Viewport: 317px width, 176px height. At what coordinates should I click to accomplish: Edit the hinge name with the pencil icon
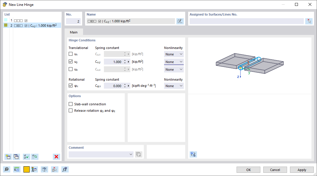(x=180, y=21)
